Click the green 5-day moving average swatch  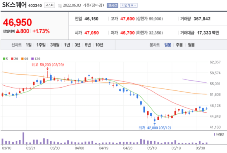4,59
